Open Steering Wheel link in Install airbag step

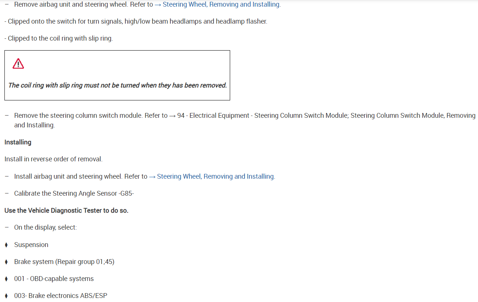pos(215,176)
